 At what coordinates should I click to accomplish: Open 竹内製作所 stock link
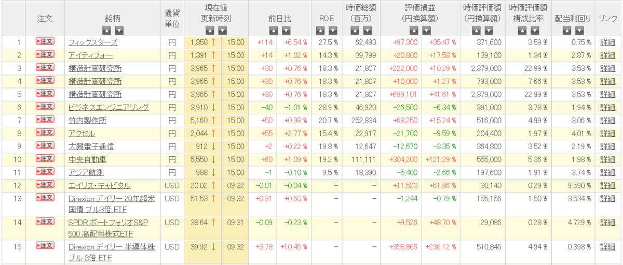(x=88, y=120)
